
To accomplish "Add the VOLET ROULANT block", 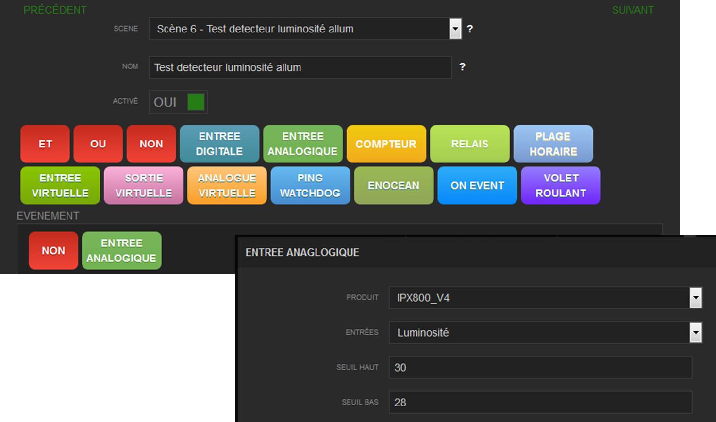I will pos(561,186).
